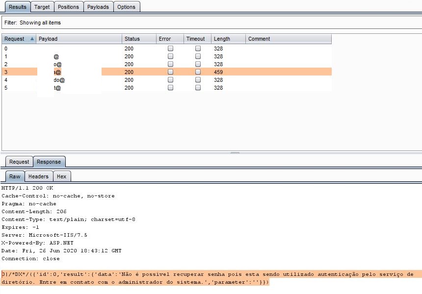Open the Target tab
This screenshot has width=422, height=294.
42,7
